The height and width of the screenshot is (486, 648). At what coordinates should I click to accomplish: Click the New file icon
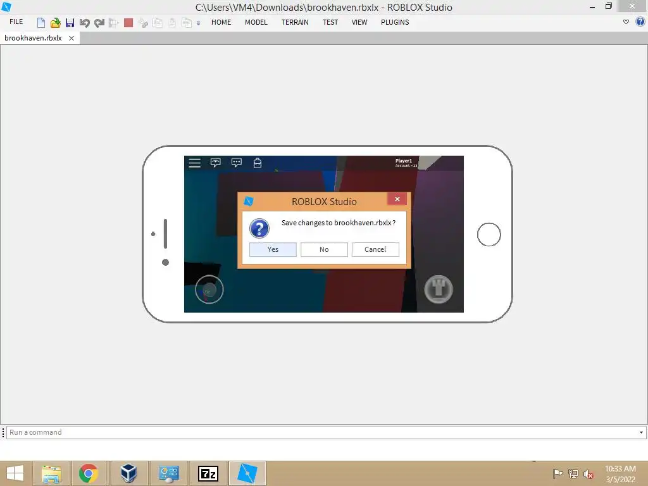tap(41, 23)
